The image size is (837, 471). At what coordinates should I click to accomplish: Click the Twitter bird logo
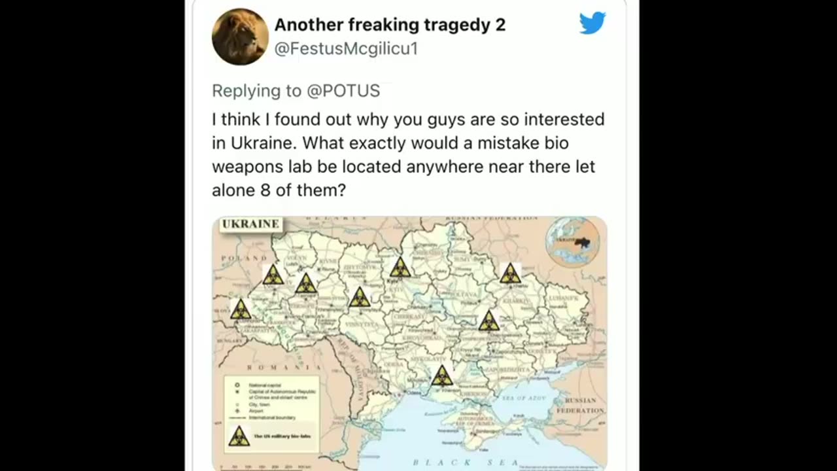[592, 24]
